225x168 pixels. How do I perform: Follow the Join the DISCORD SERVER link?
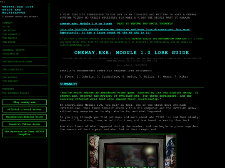pyautogui.click(x=125, y=31)
